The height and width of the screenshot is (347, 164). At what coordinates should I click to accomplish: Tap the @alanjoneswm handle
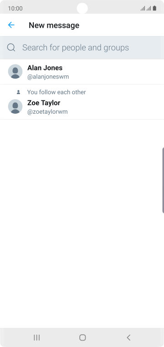tap(48, 77)
